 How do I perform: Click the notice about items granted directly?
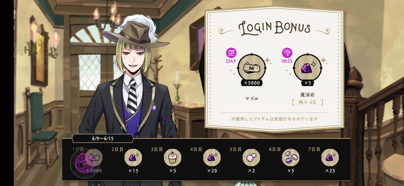[x=275, y=119]
